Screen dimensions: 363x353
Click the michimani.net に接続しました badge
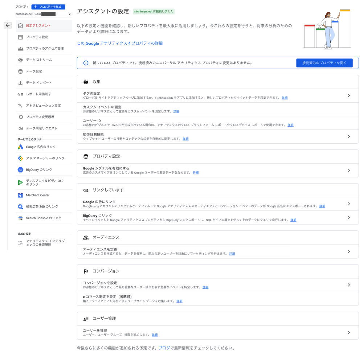154,11
